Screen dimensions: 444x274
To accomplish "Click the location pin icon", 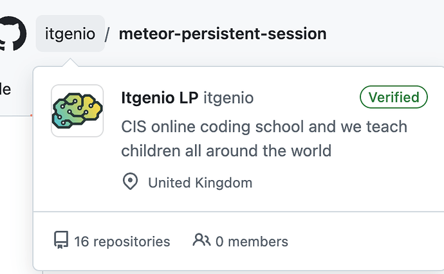I will (130, 181).
